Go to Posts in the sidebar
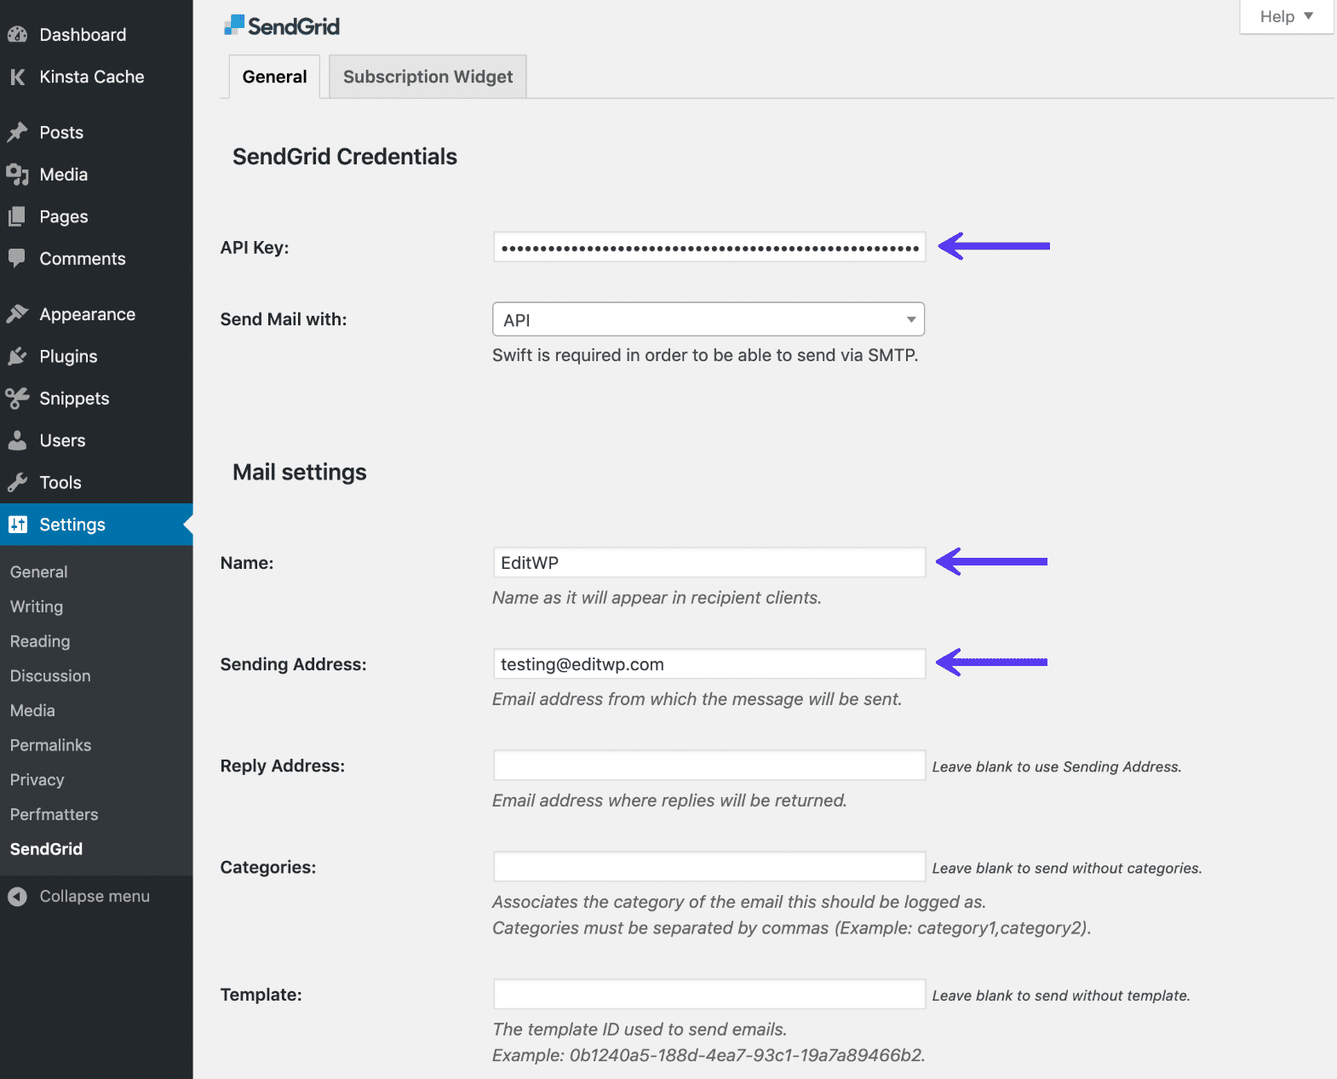 coord(61,133)
